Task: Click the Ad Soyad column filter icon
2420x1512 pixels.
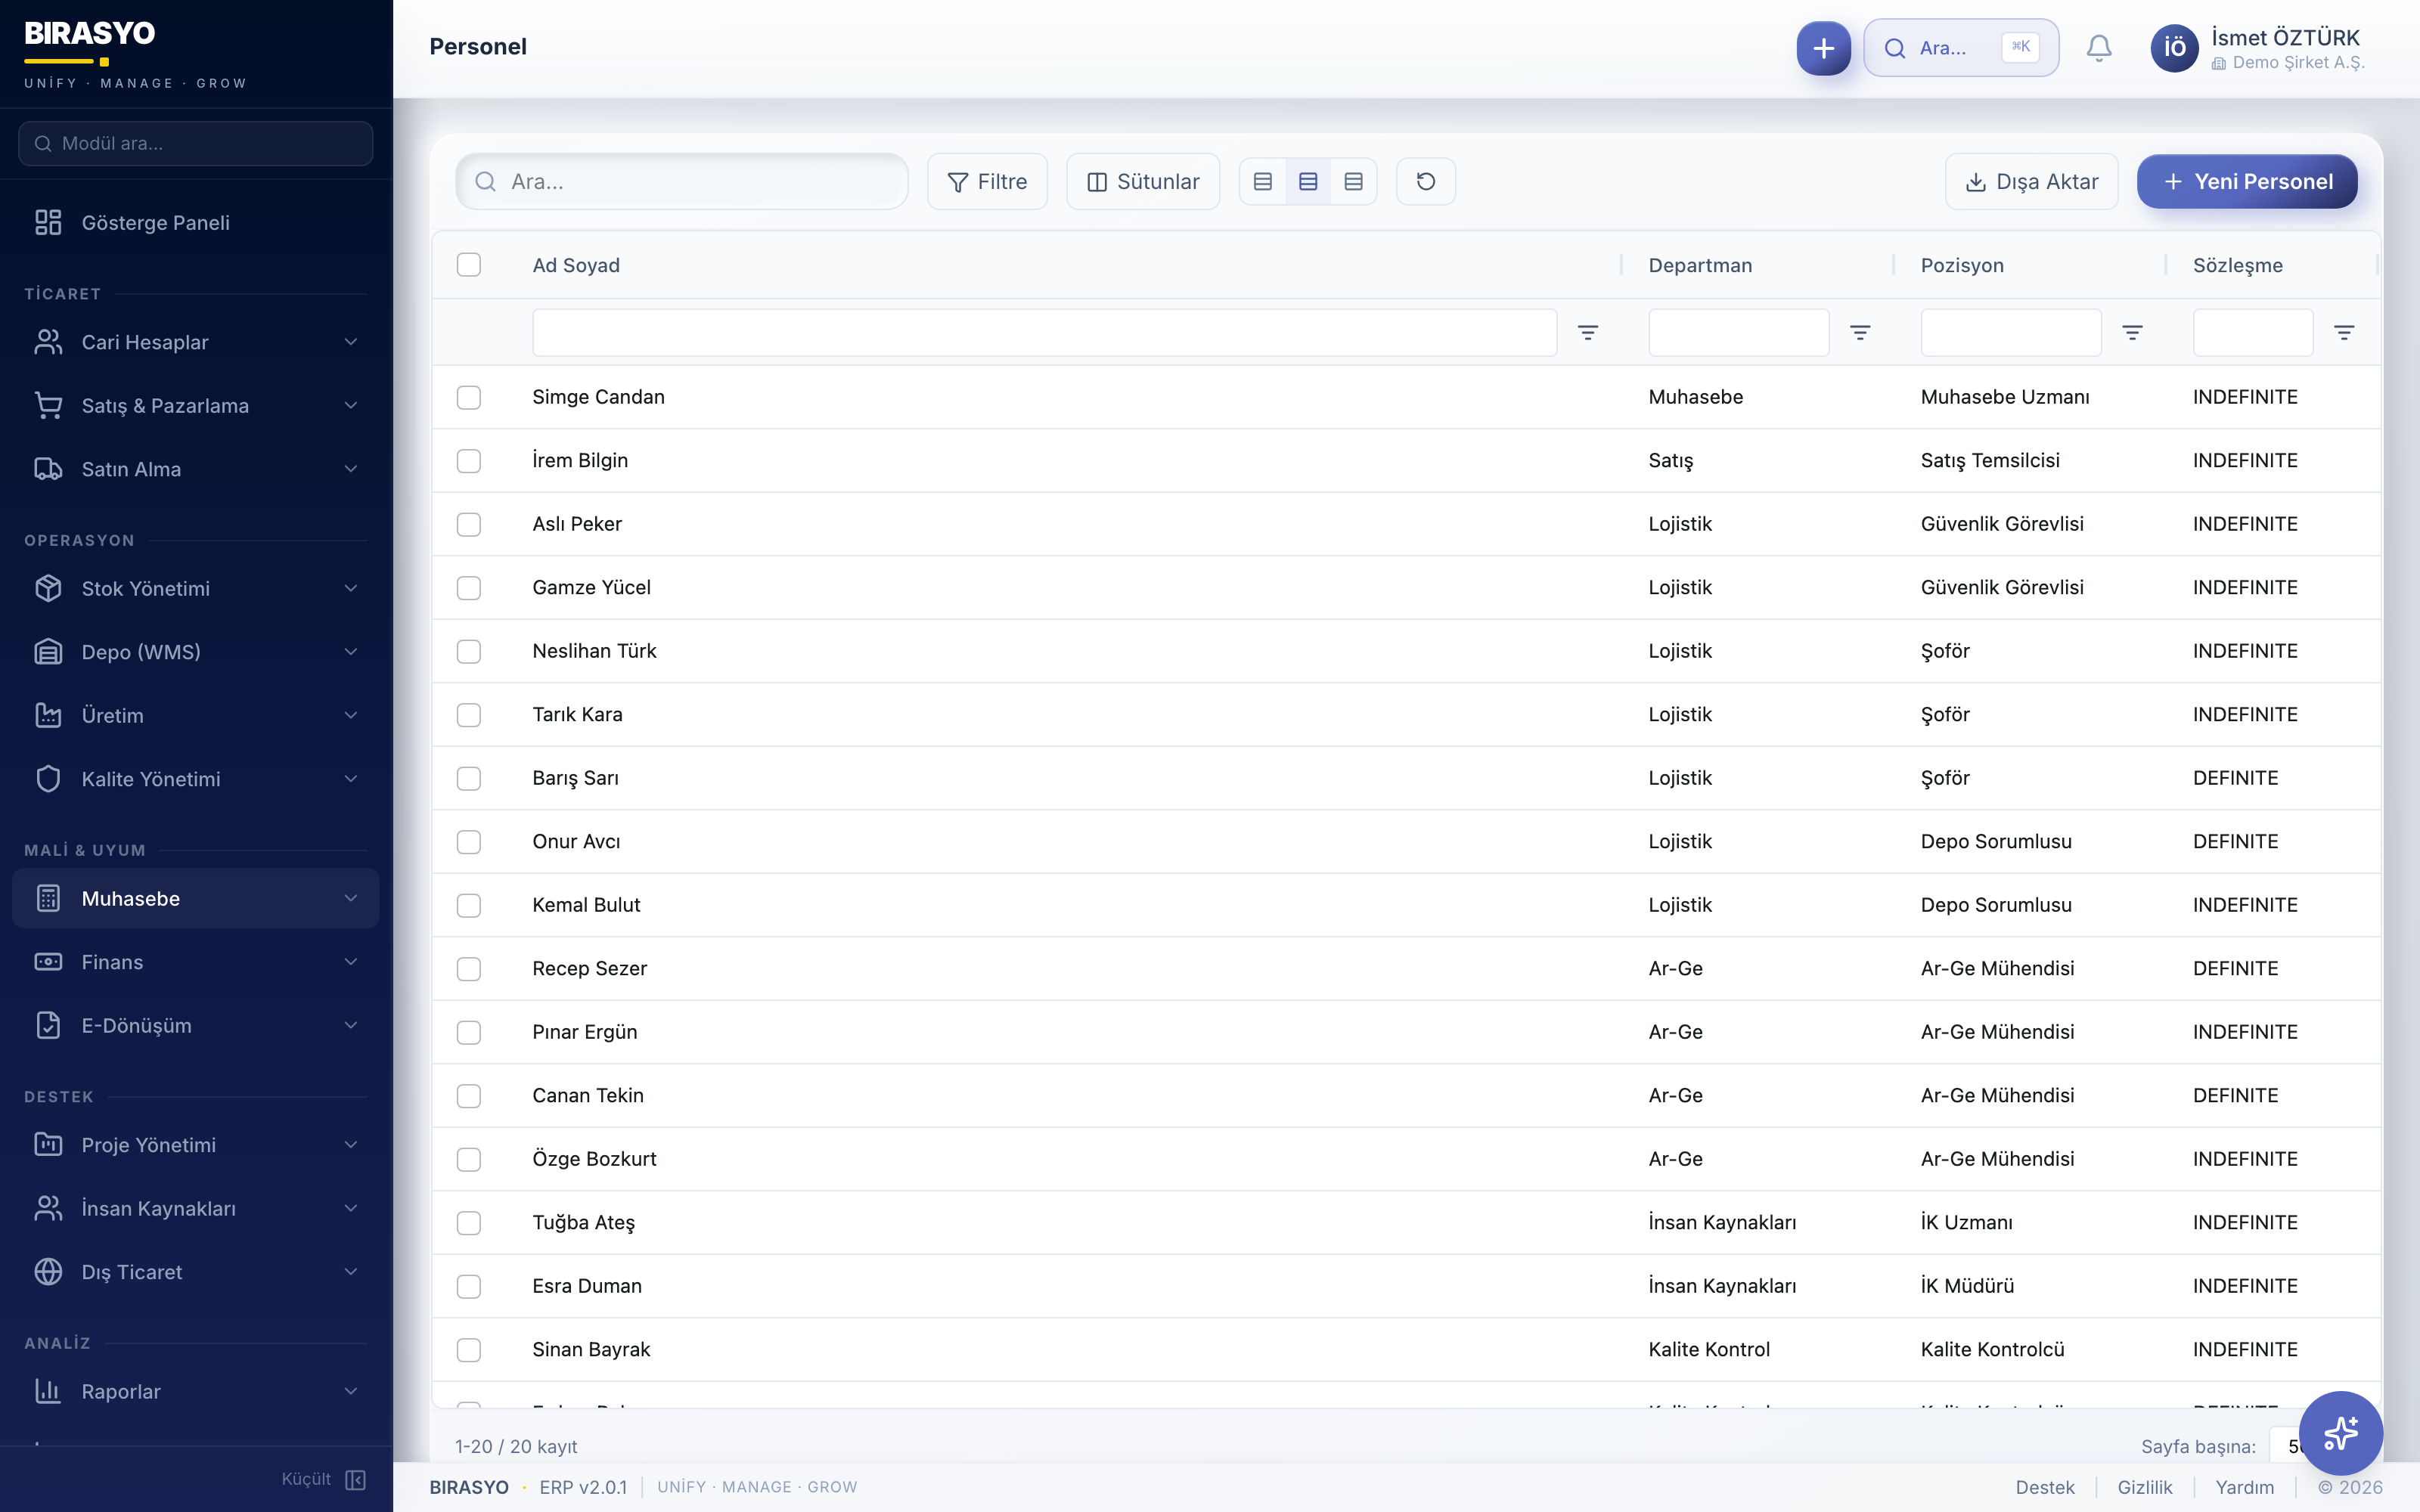Action: [1587, 332]
